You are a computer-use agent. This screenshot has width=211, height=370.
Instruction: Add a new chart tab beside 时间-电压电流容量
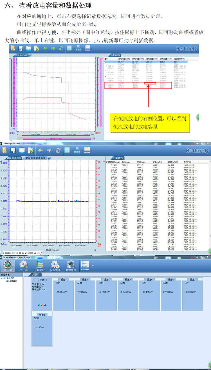point(49,158)
